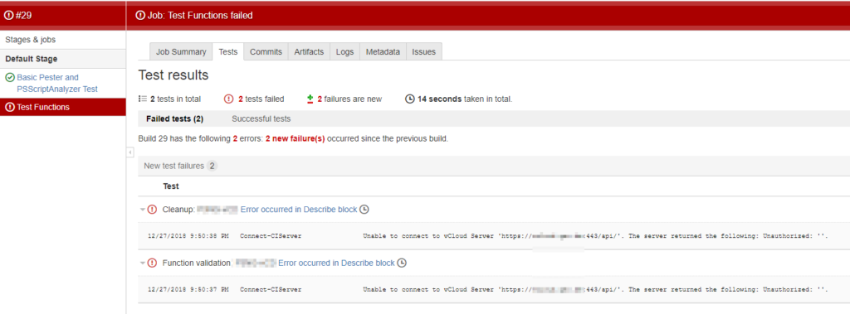Screen dimensions: 850x314
Task: Collapse the sidebar with the small arrow handle
Action: pos(130,152)
